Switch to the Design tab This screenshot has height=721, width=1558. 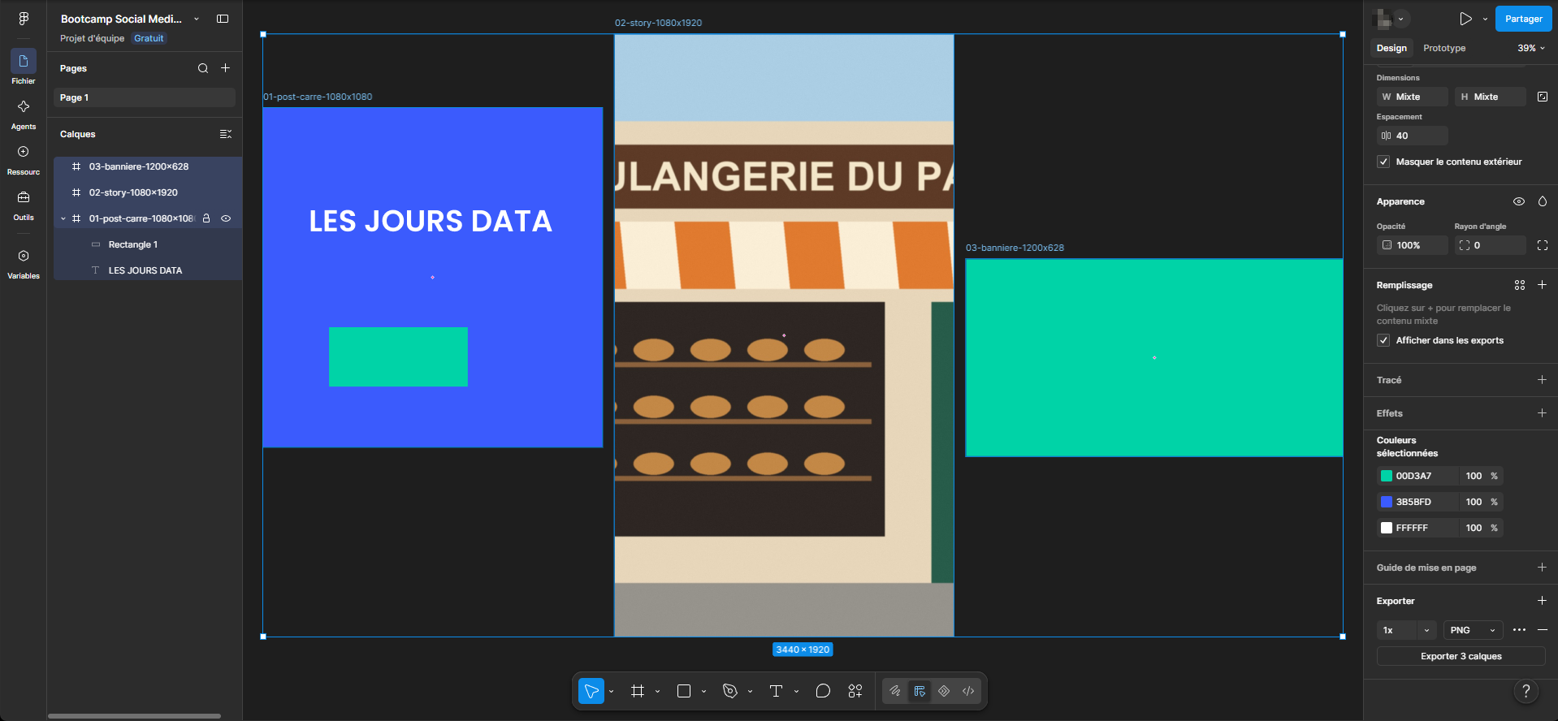coord(1391,48)
